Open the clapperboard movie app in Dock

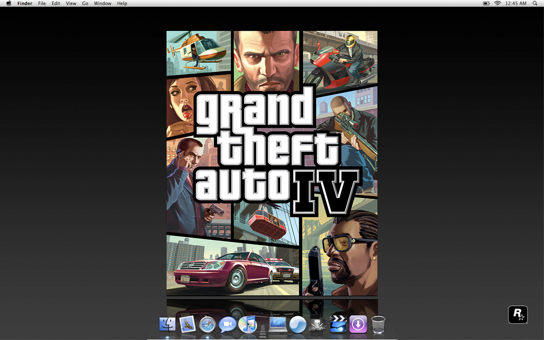338,324
